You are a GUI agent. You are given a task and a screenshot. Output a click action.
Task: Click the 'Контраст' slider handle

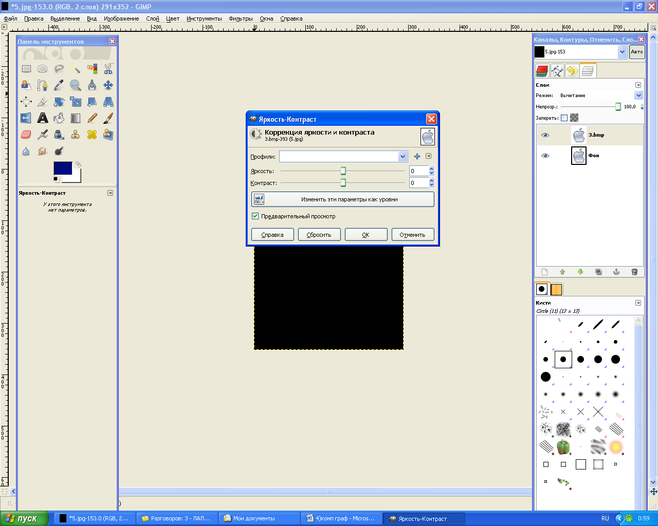(343, 183)
